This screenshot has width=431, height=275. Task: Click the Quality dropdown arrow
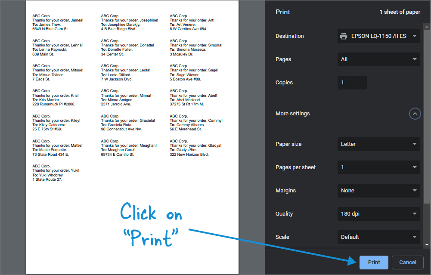click(x=415, y=213)
